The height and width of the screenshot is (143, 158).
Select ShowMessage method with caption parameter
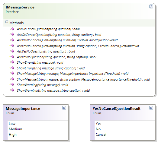(x=83, y=79)
